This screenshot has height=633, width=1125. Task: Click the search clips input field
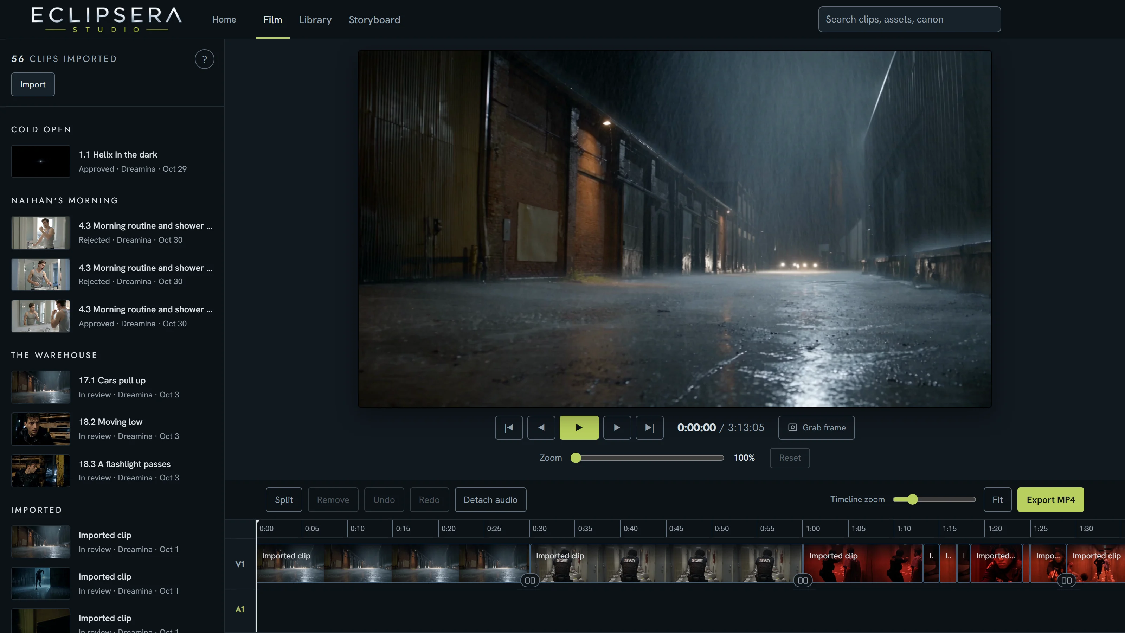909,19
